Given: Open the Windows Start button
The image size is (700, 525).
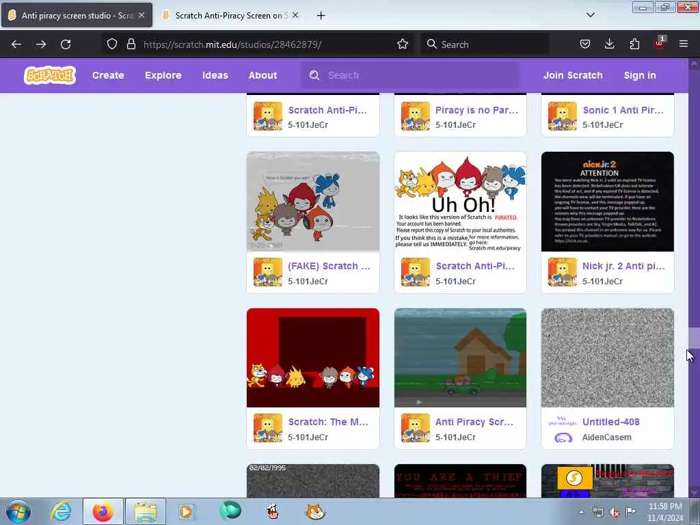Looking at the screenshot, I should tap(18, 511).
